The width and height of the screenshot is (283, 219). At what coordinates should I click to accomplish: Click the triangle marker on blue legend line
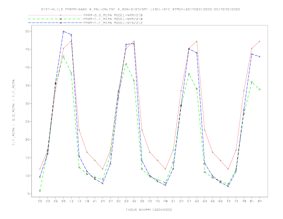(61, 23)
